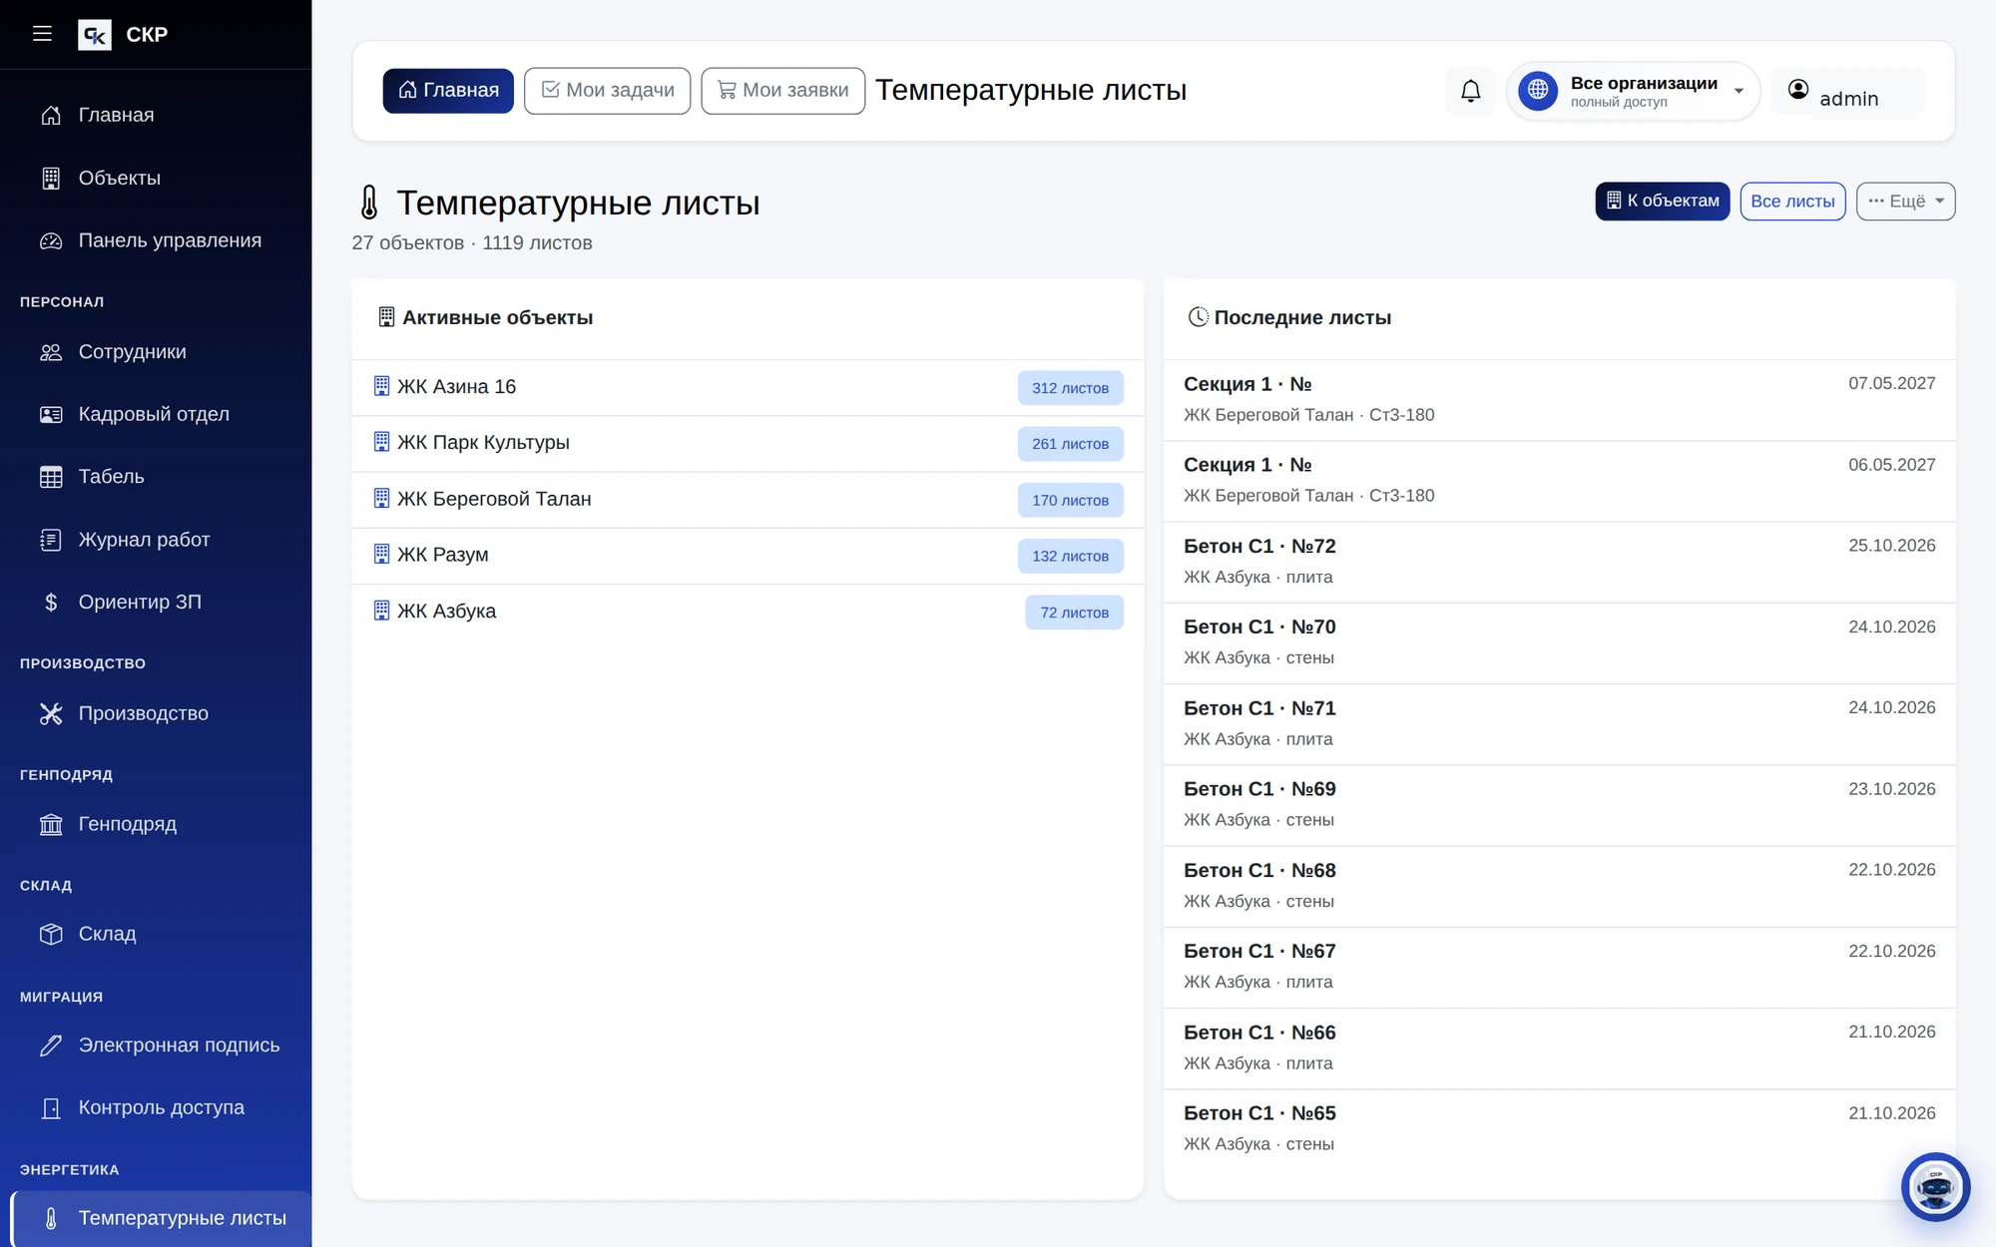Click people icon beside Сотрудники
This screenshot has height=1247, width=1996.
[51, 352]
